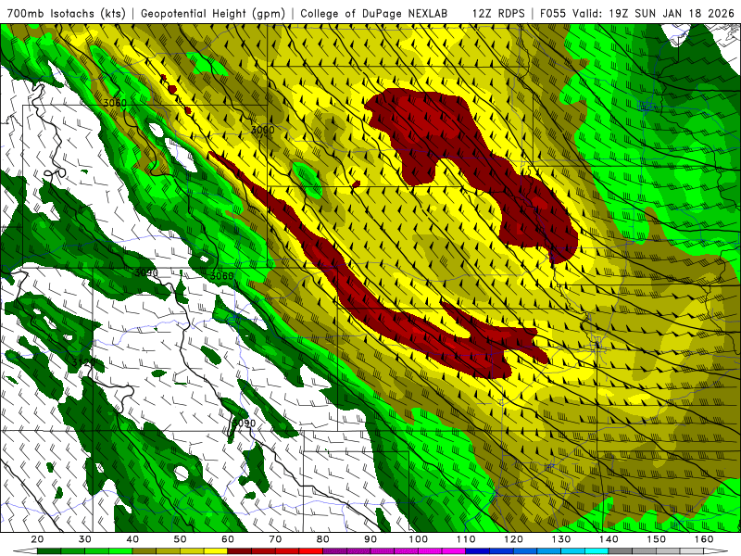Click the '80' value on the color scale
Image resolution: width=741 pixels, height=556 pixels.
322,539
